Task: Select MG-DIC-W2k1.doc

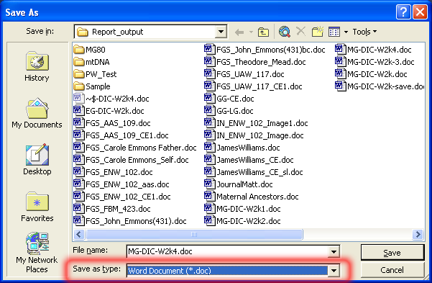Action: tap(242, 209)
